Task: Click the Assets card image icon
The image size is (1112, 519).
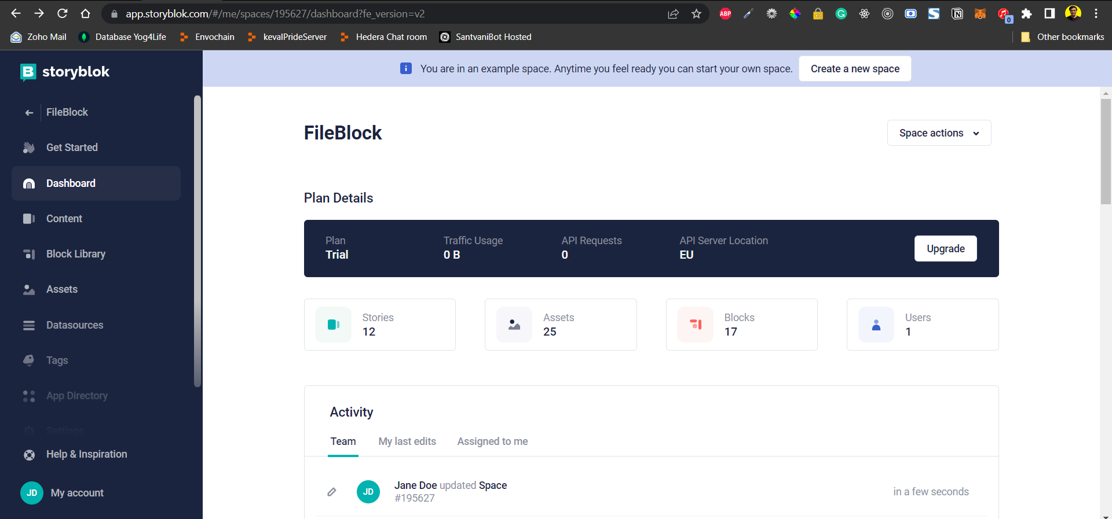Action: click(x=514, y=325)
